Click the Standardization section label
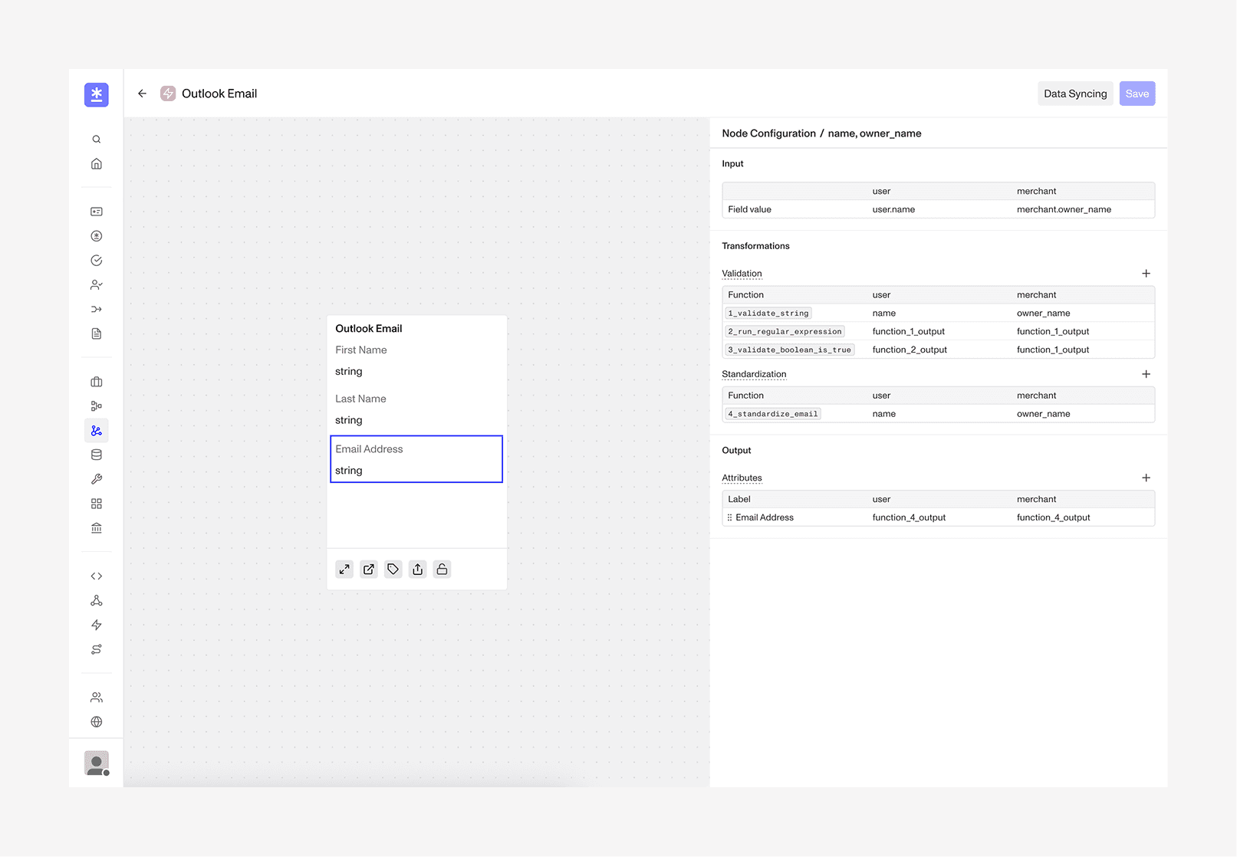Image resolution: width=1237 pixels, height=857 pixels. pyautogui.click(x=754, y=374)
